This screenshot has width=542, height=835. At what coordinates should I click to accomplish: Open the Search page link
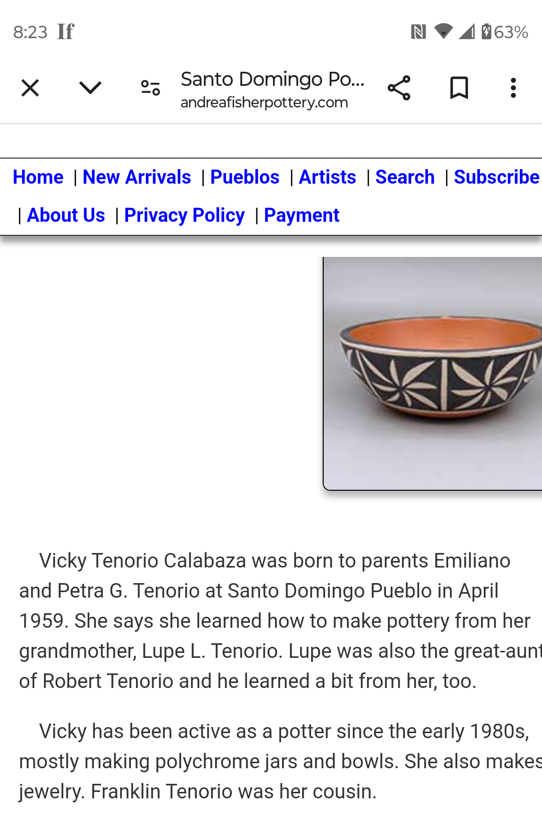point(405,177)
